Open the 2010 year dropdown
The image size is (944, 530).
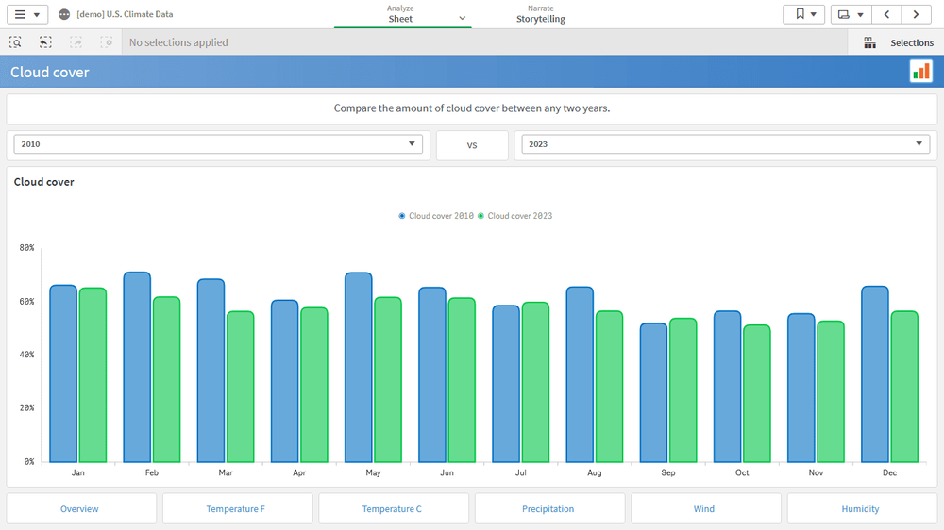[218, 144]
